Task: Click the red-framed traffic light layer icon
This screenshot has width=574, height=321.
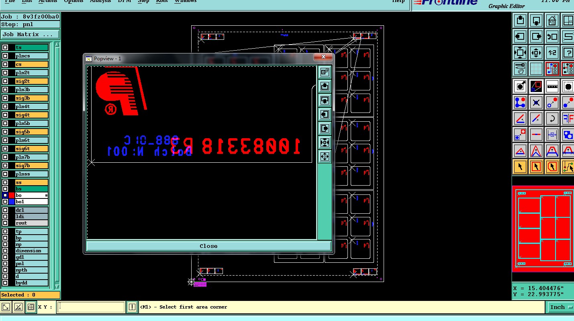Action: pyautogui.click(x=552, y=69)
